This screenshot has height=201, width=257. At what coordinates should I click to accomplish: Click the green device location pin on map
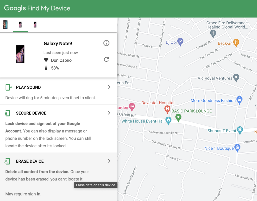coord(178,118)
